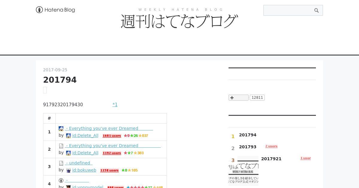Click the document icon in rank 2
This screenshot has height=188, width=359.
click(x=61, y=146)
